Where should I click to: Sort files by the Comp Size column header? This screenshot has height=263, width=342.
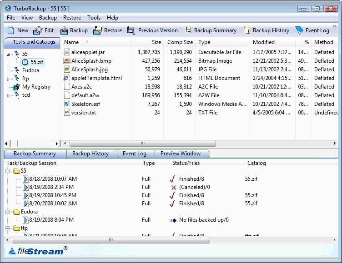(180, 42)
